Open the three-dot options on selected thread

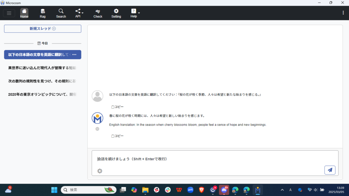[74, 55]
